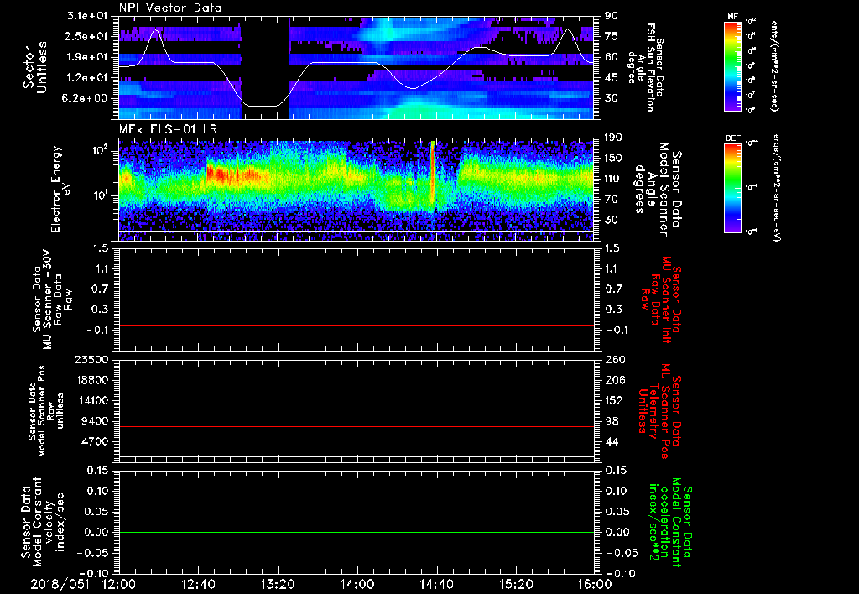Click the '1.9e+01' sector axis value
This screenshot has height=594, width=859.
87,57
